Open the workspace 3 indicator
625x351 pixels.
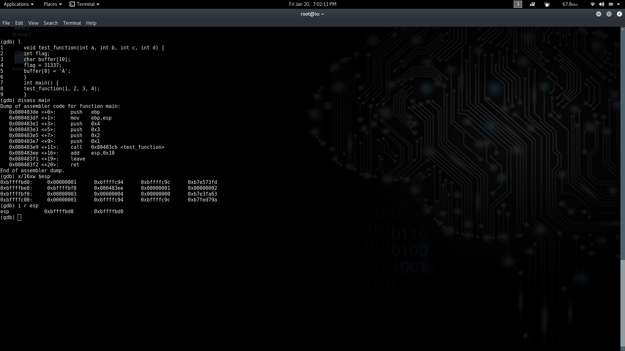click(x=518, y=4)
